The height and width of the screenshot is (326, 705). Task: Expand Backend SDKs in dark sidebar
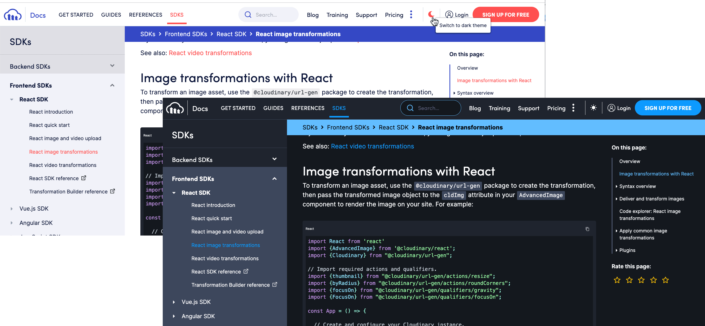pyautogui.click(x=274, y=159)
